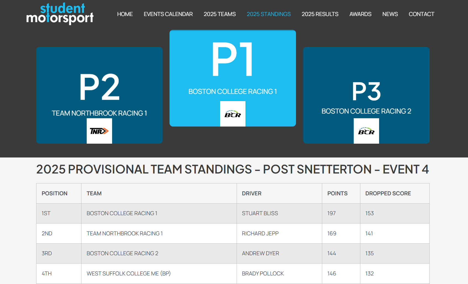
Task: Click dropped score value 135
Action: pyautogui.click(x=369, y=253)
